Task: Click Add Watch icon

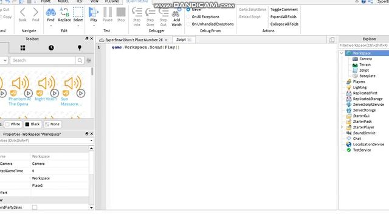Action: pos(176,13)
